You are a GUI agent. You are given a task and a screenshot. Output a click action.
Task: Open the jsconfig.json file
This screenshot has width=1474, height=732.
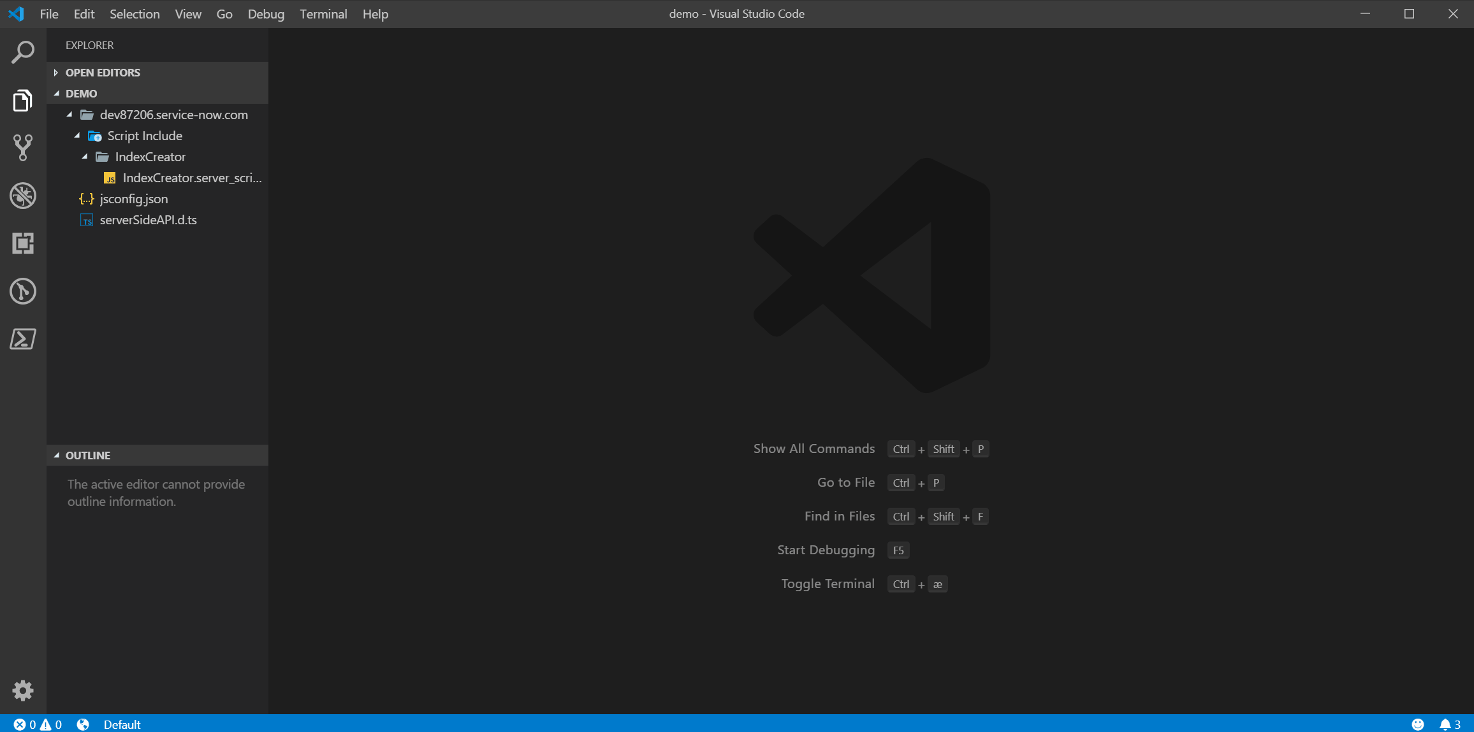click(x=134, y=199)
